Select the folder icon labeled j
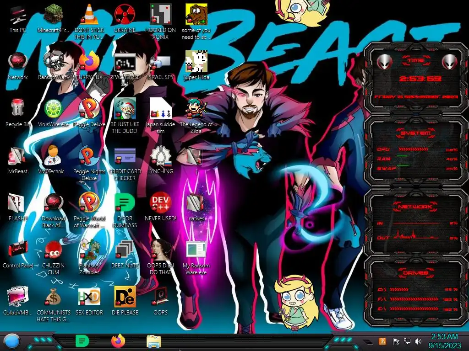 point(195,156)
